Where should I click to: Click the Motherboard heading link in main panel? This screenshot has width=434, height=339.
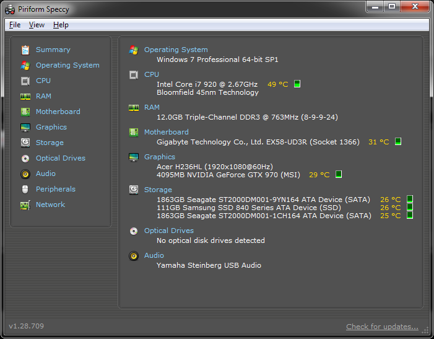coord(167,133)
